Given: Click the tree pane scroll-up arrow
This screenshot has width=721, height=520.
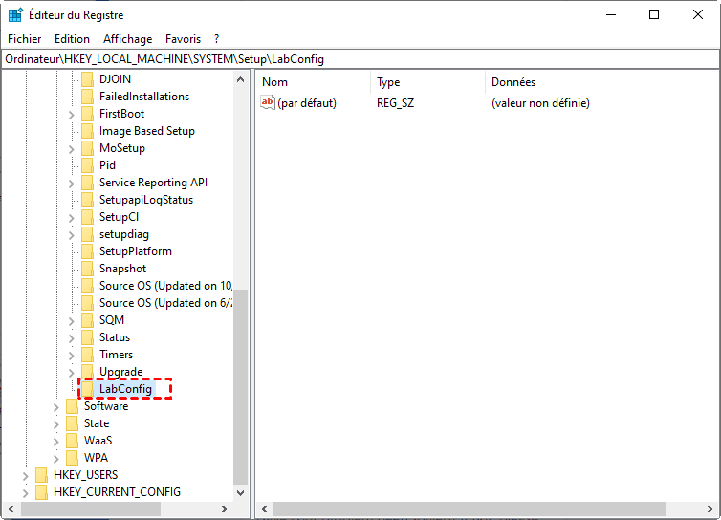Looking at the screenshot, I should (240, 79).
